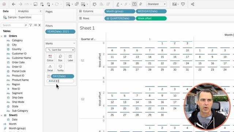Sort descending toolbar icon
Screen dimensions: 234x132
108,4
